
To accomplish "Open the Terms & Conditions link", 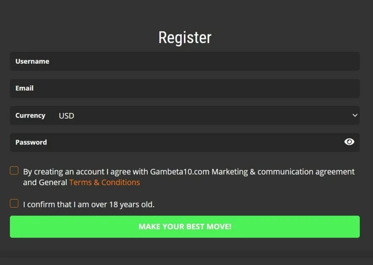I will [104, 182].
